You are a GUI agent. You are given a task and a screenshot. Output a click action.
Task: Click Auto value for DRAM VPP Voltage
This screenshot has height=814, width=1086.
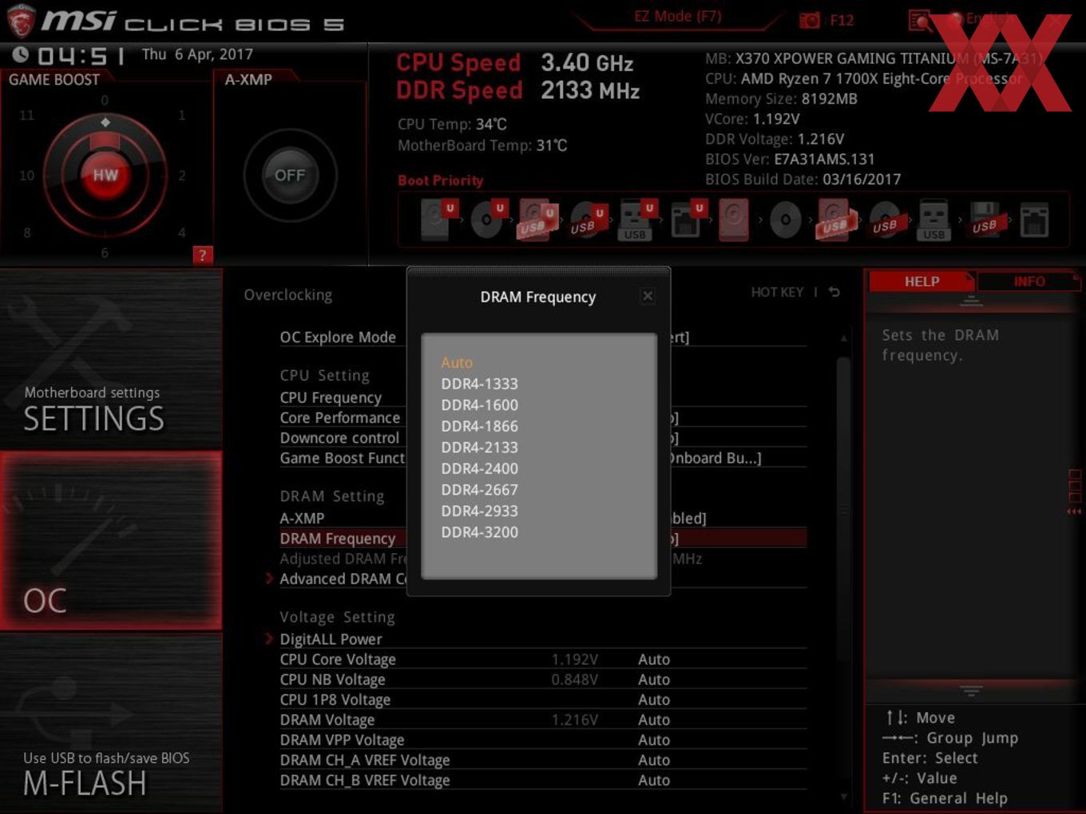654,740
